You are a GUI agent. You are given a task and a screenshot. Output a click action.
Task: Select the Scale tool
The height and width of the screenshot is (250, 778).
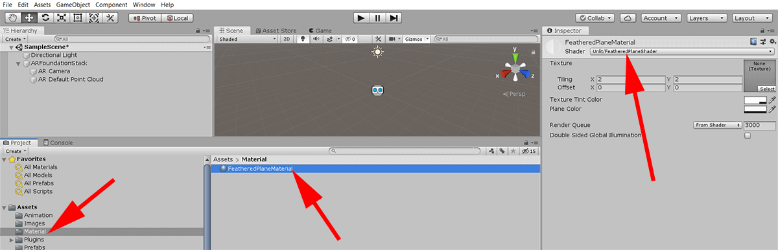(62, 17)
